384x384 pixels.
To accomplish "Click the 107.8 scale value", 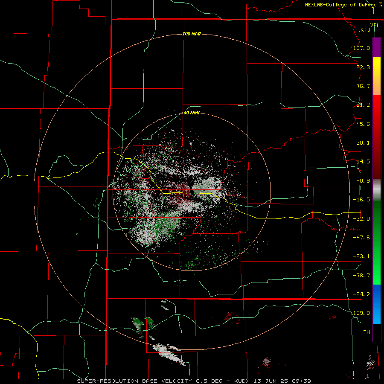I will [x=361, y=48].
